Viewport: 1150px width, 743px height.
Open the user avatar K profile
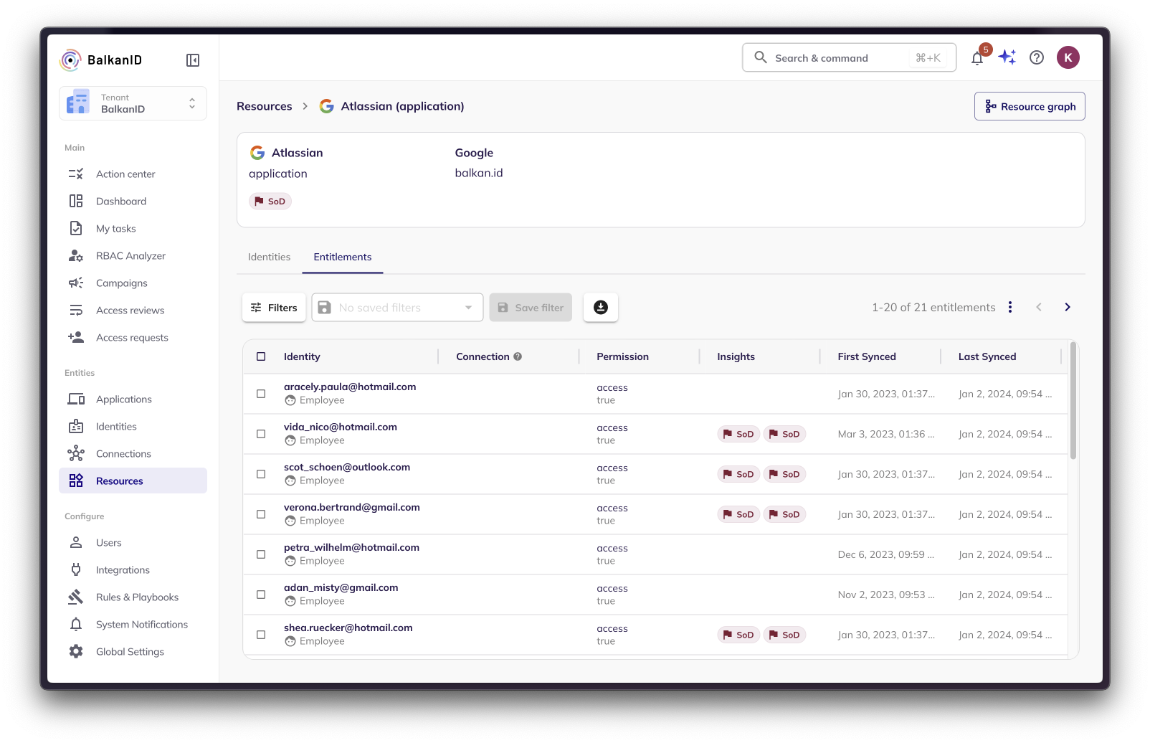(1068, 57)
